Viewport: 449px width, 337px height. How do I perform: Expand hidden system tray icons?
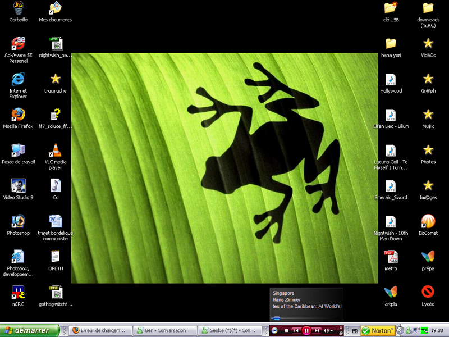click(x=401, y=331)
